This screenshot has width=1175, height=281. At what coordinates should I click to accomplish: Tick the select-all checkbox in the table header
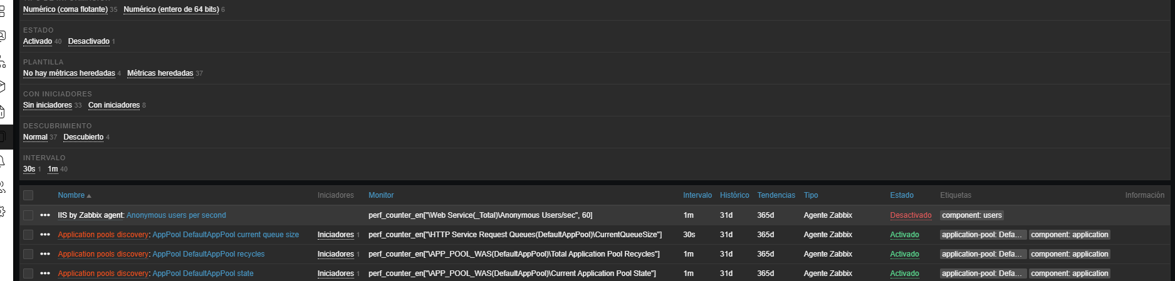coord(28,195)
